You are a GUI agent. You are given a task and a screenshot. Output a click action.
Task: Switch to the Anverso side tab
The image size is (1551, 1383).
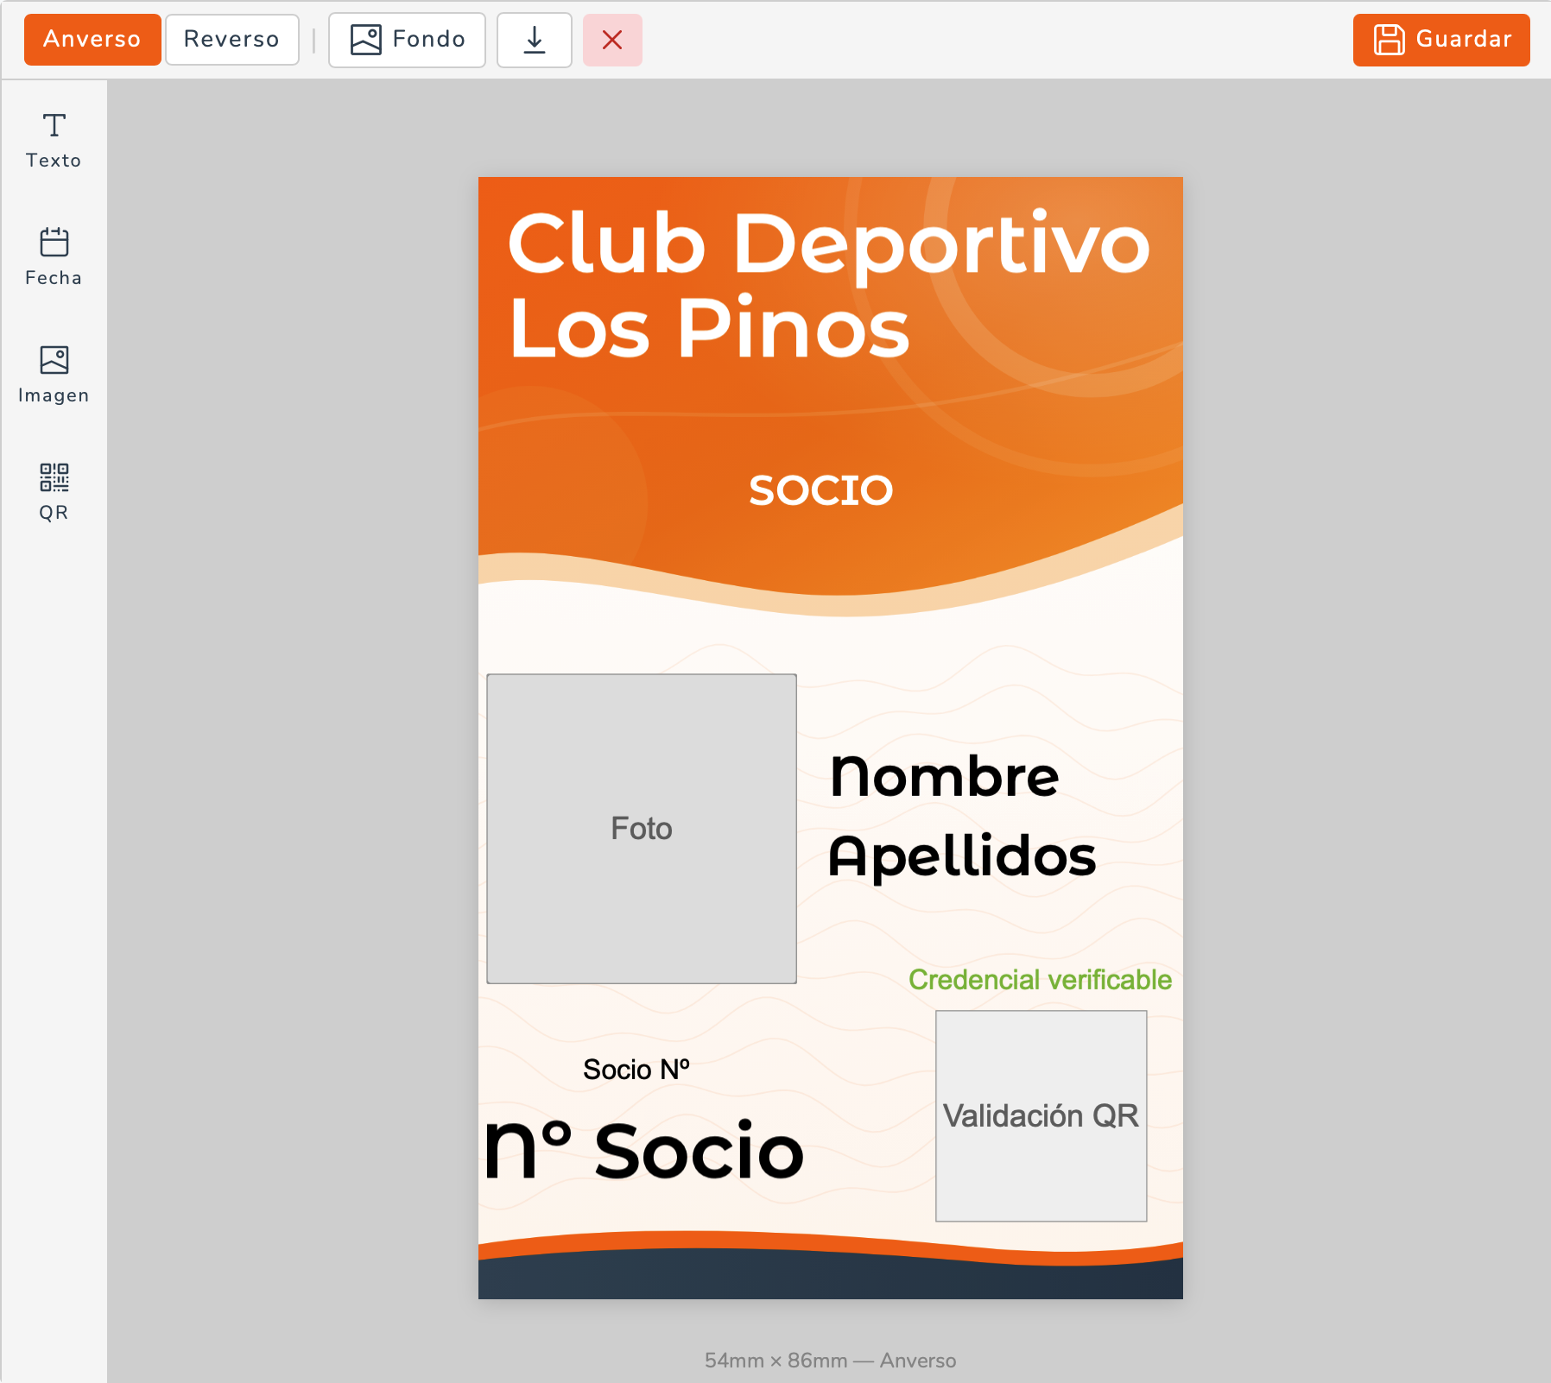pyautogui.click(x=92, y=40)
